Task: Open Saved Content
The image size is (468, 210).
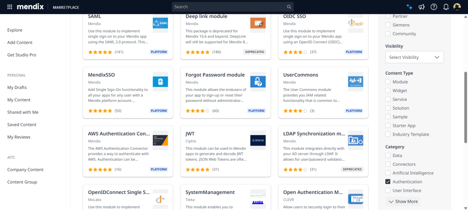Action: (x=22, y=125)
